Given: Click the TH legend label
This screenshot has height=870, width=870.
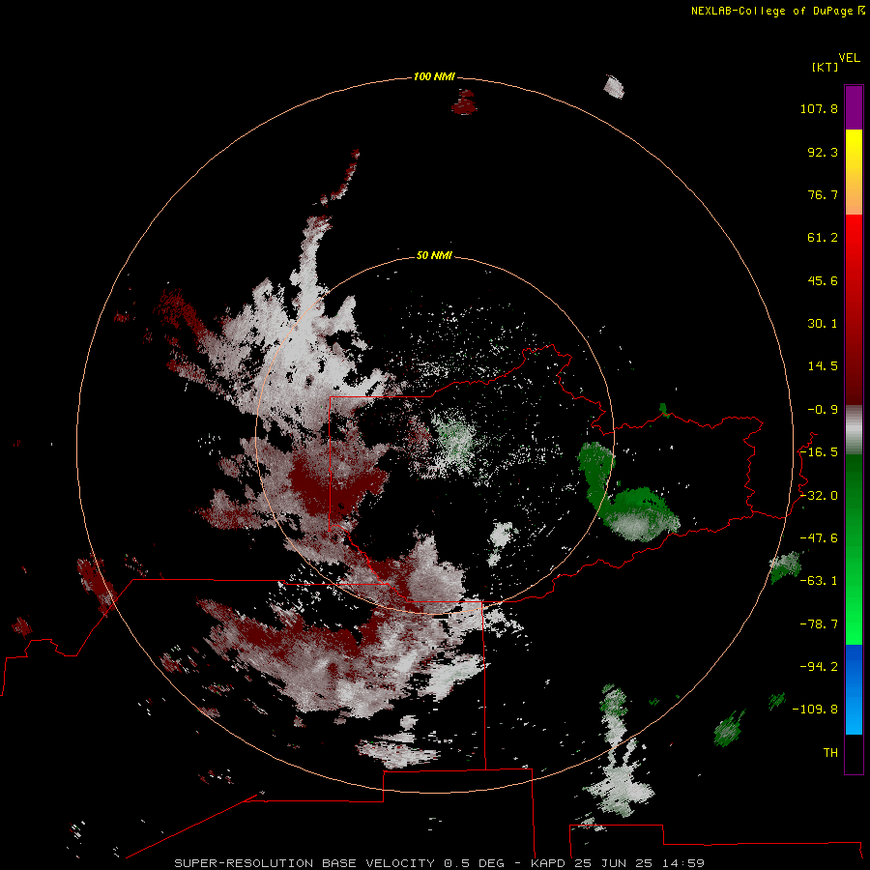Looking at the screenshot, I should [x=830, y=753].
